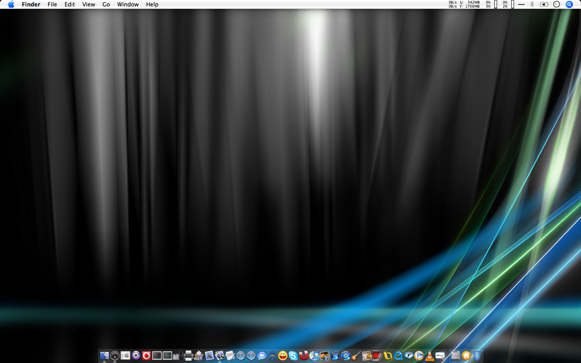Open VLC media player cone icon

(430, 355)
